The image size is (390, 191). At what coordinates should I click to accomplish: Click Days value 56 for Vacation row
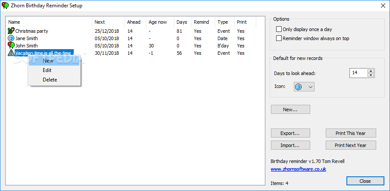179,53
